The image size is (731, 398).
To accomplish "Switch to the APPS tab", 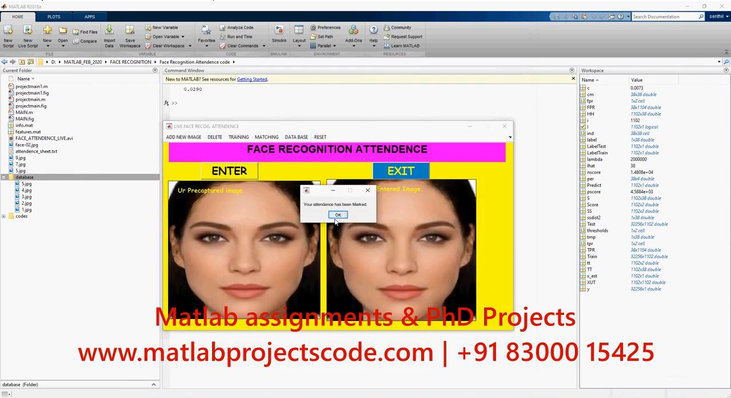I will click(x=90, y=17).
